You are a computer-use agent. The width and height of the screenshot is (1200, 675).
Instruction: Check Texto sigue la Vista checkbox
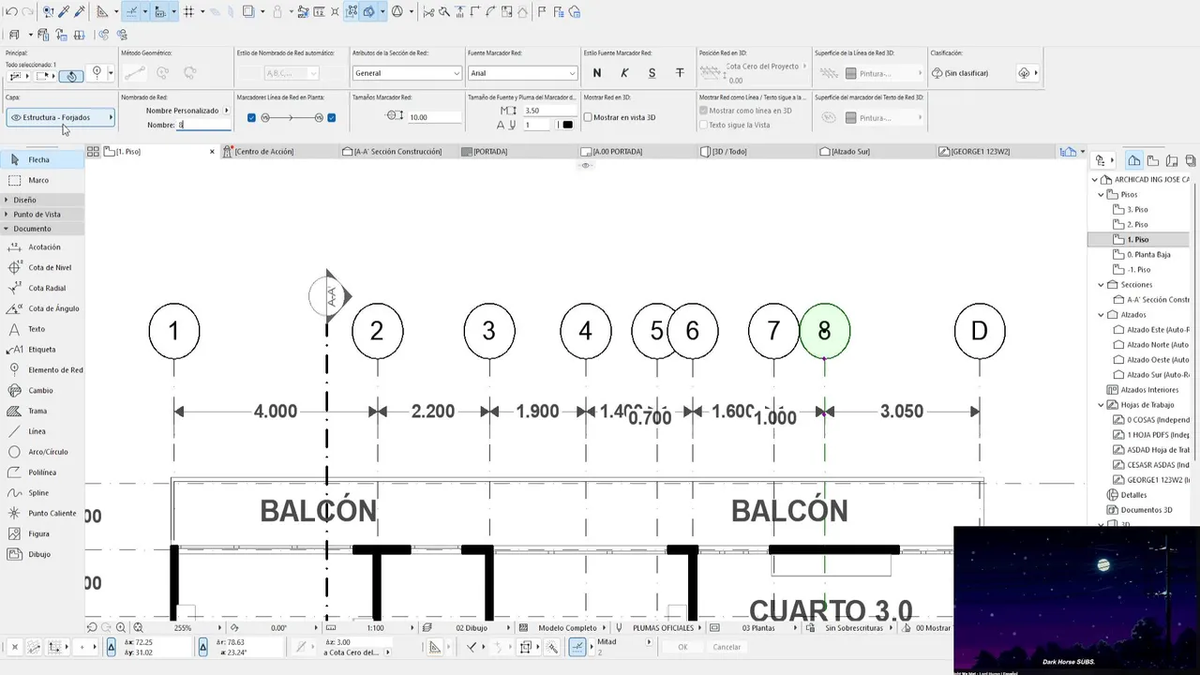(x=703, y=125)
